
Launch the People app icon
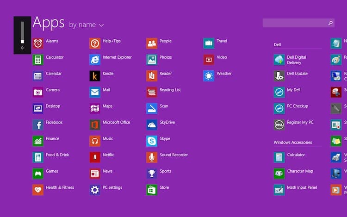152,43
